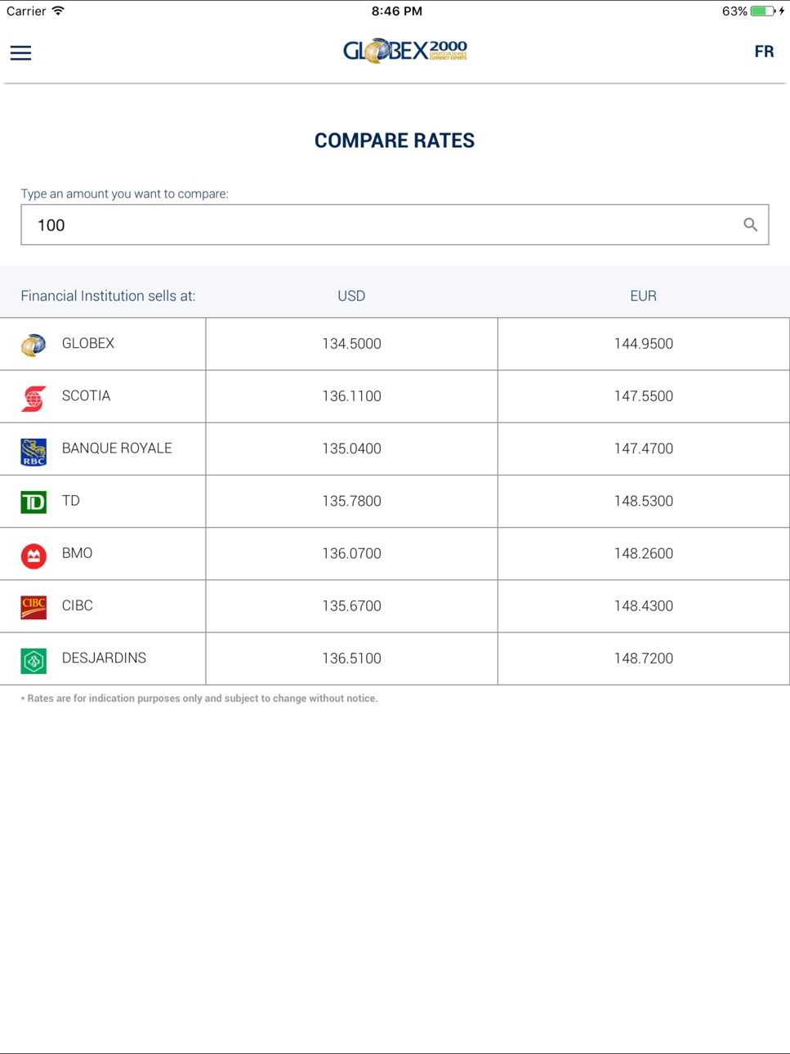Tap TD EUR rate 148.5300

tap(644, 501)
